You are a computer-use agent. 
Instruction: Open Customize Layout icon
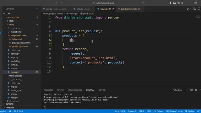pyautogui.click(x=182, y=3)
